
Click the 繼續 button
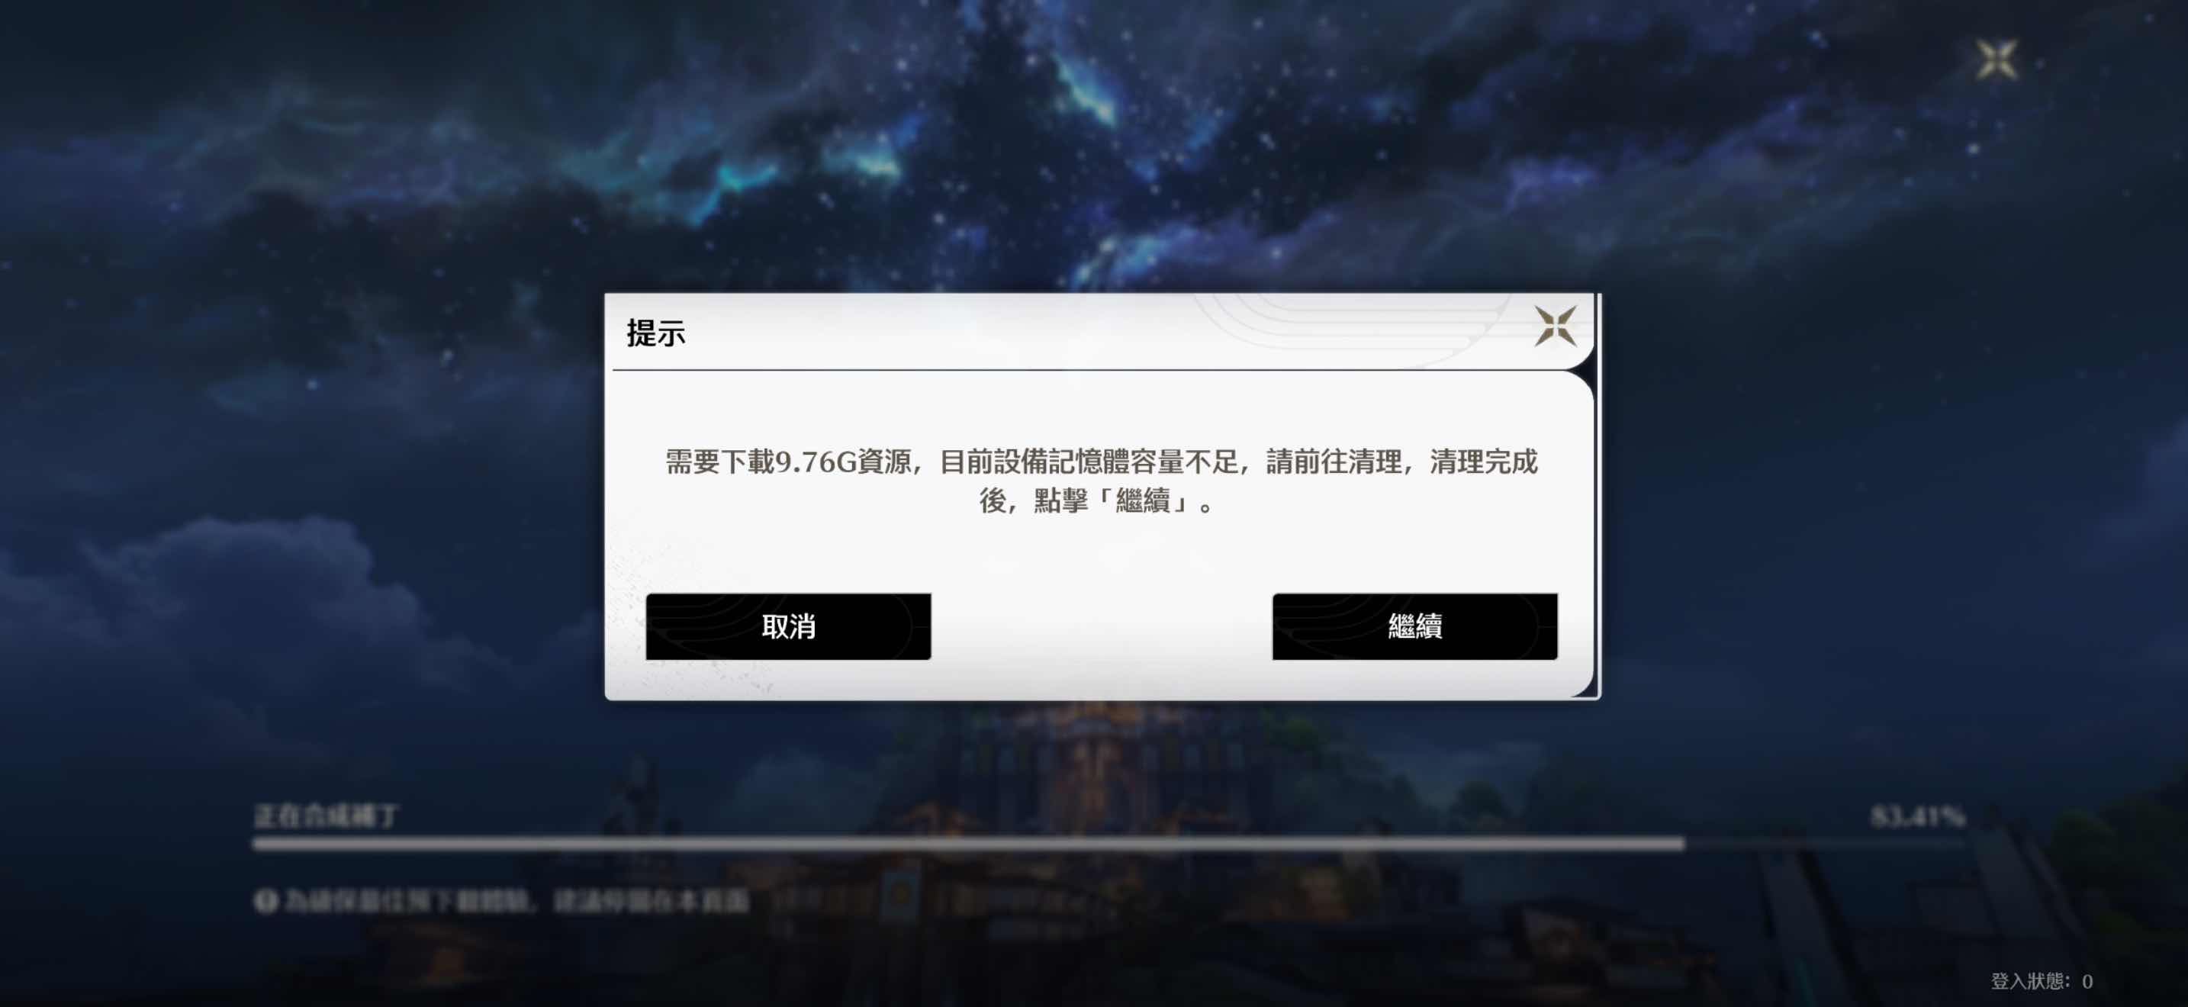(x=1414, y=626)
